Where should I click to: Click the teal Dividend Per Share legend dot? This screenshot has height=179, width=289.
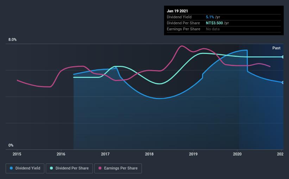[x=51, y=168]
